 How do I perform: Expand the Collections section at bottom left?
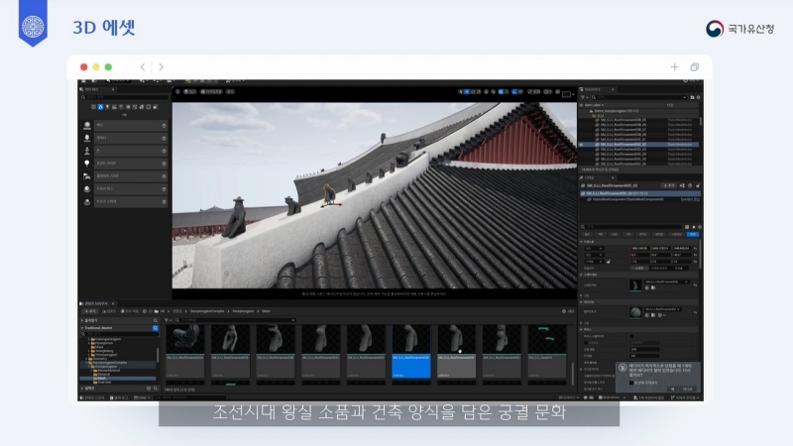coord(82,389)
